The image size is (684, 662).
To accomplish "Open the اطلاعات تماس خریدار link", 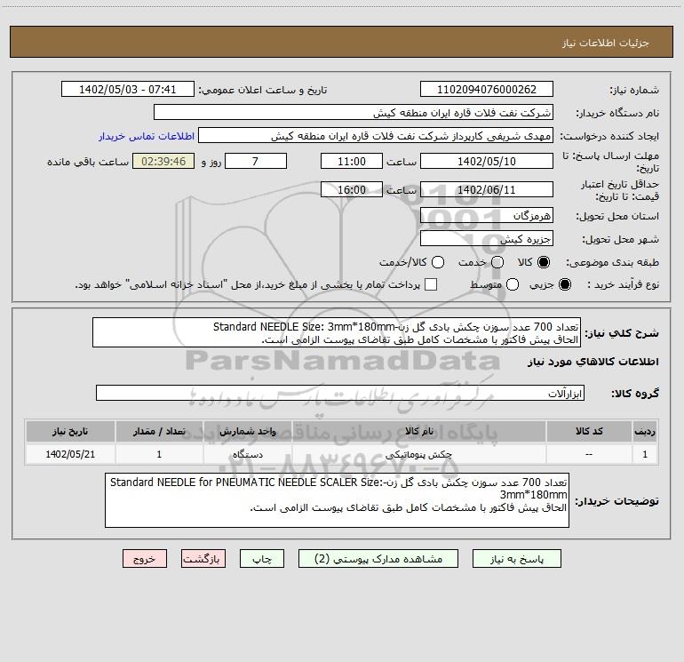I will pos(147,136).
